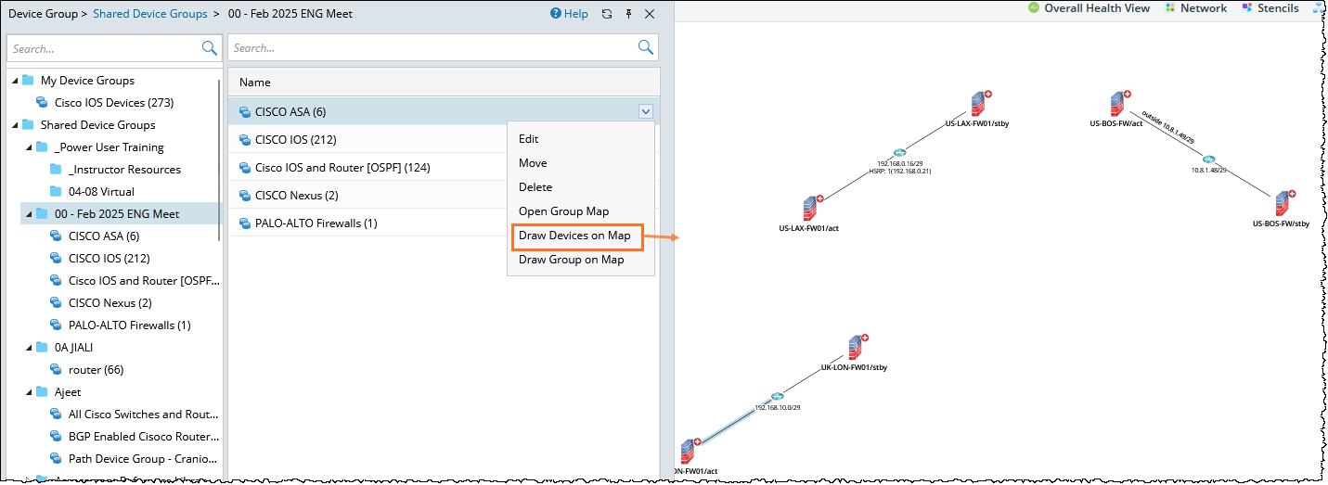Select Cisco IOS Devices (273) in tree
Viewport: 1328px width, 485px height.
coord(113,103)
